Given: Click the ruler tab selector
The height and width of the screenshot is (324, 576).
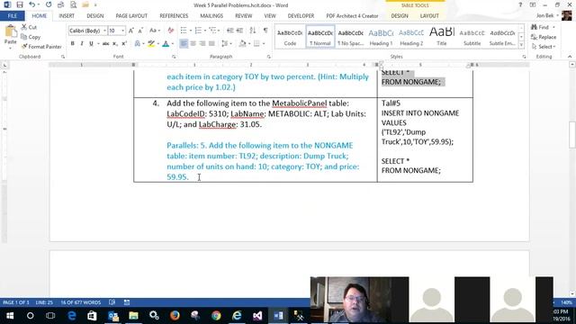Looking at the screenshot, I should click(x=4, y=65).
